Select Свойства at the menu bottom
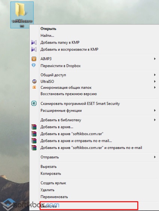Image resolution: width=159 pixels, height=211 pixels. (x=49, y=206)
